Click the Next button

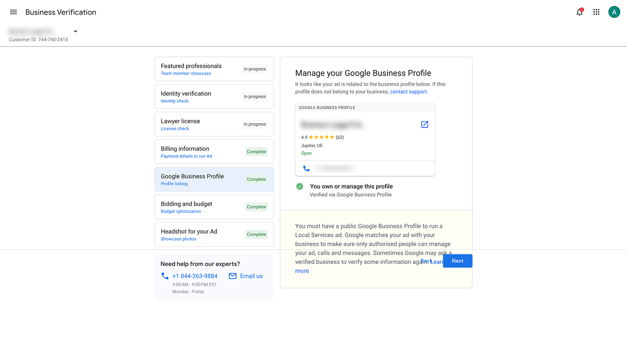(x=457, y=261)
